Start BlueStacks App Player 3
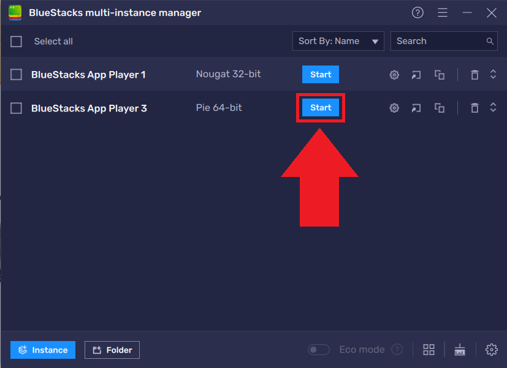Screen dimensions: 507x368 coord(320,107)
